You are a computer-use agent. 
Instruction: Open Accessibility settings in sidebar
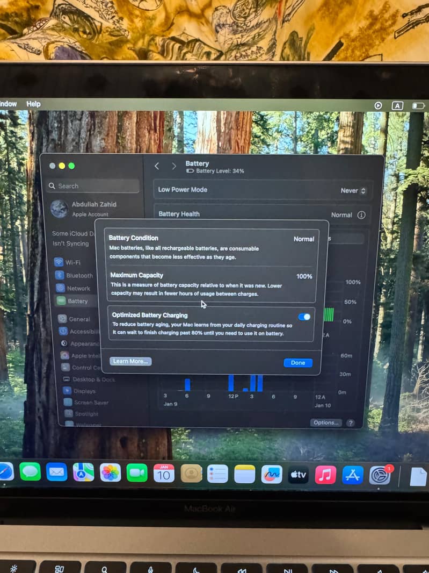pos(79,331)
